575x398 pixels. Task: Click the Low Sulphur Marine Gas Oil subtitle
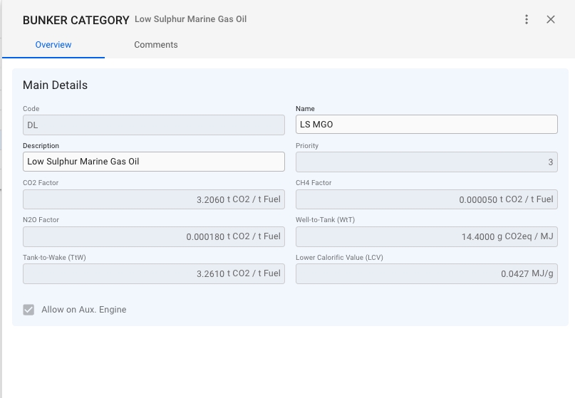pyautogui.click(x=190, y=19)
